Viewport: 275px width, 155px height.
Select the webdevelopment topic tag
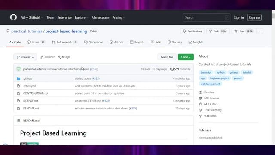[x=210, y=84]
